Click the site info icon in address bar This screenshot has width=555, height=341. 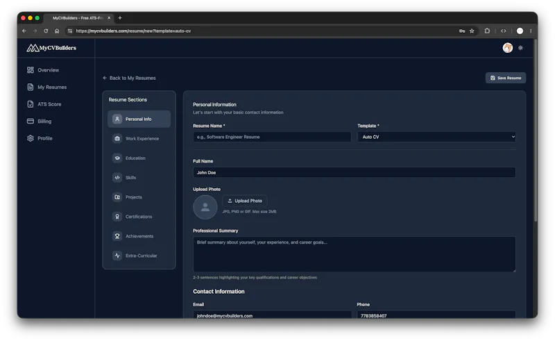[x=70, y=31]
